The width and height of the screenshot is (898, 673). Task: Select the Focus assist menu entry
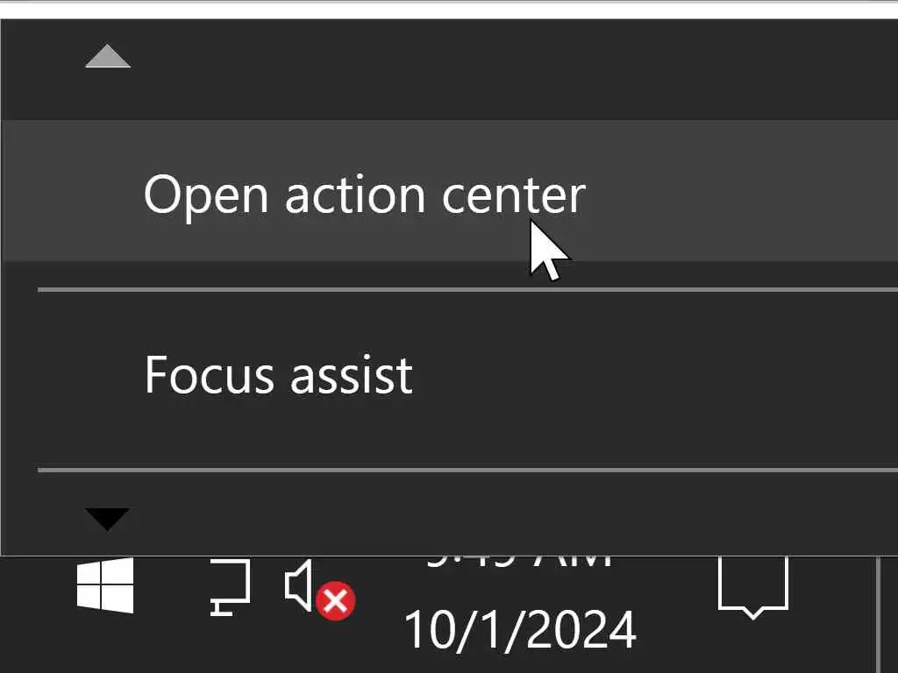pyautogui.click(x=278, y=375)
